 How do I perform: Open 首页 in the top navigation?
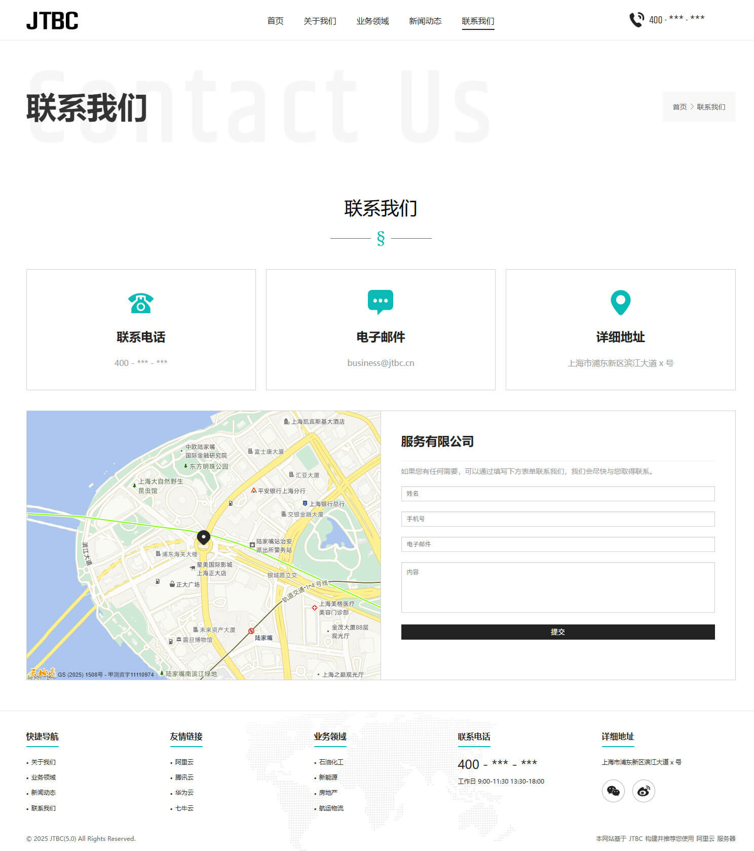(275, 21)
